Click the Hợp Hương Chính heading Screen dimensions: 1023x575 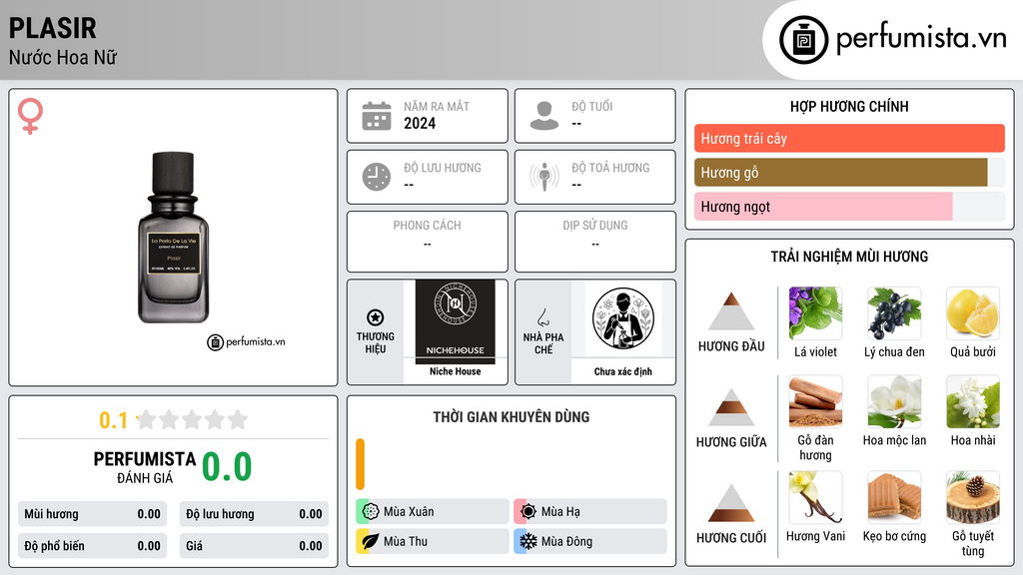pos(849,106)
